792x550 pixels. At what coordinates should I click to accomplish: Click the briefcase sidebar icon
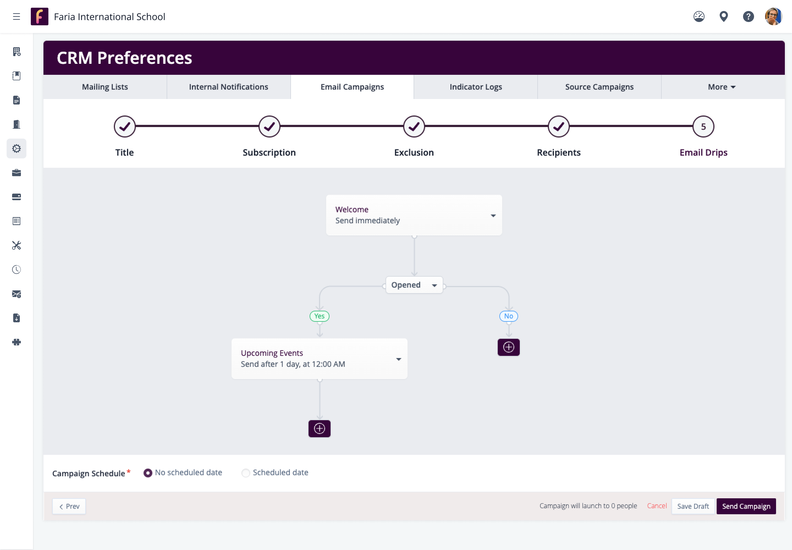point(16,173)
